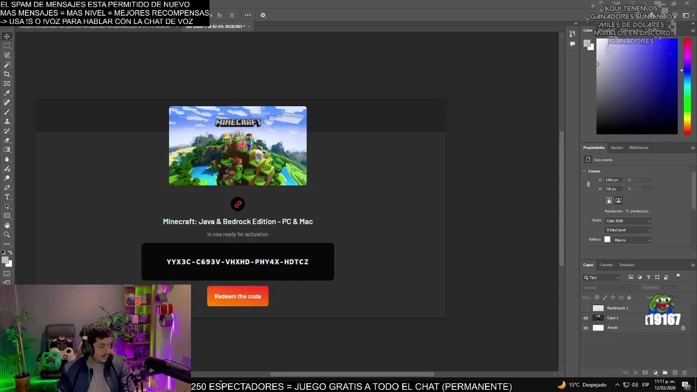Viewport: 697px width, 392px height.
Task: Create a new layer group folder
Action: coord(665,373)
